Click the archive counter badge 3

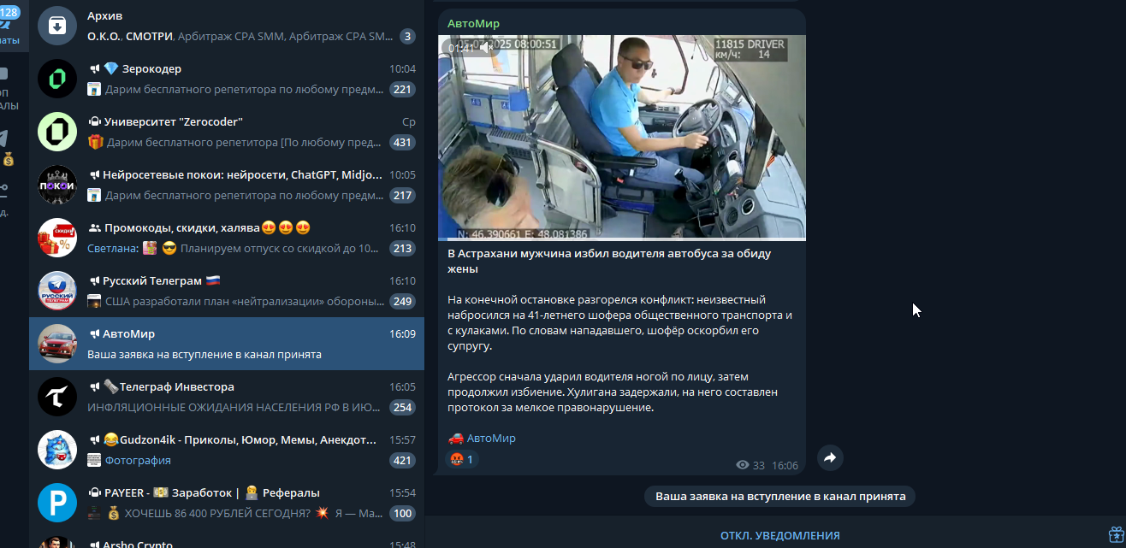(407, 36)
